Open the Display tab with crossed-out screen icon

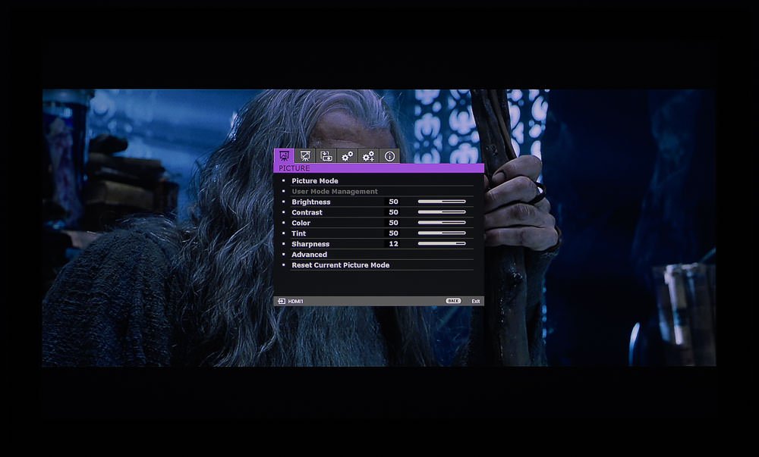[305, 156]
